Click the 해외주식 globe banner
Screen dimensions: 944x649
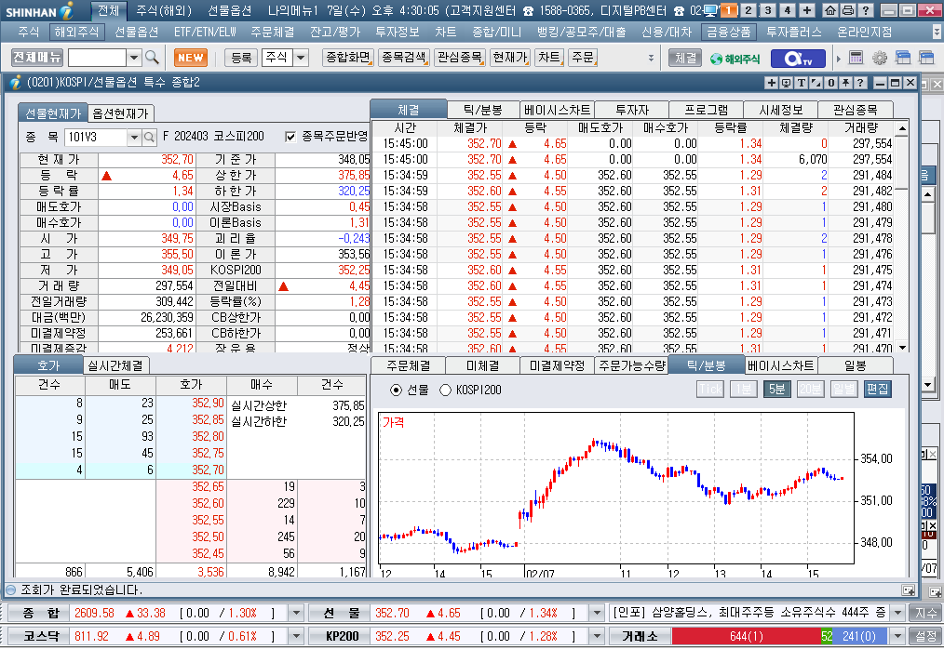(735, 59)
